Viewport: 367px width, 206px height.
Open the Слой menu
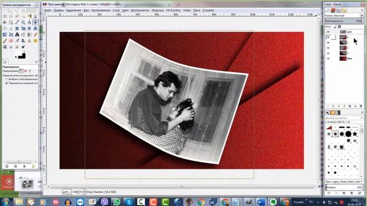click(x=116, y=10)
